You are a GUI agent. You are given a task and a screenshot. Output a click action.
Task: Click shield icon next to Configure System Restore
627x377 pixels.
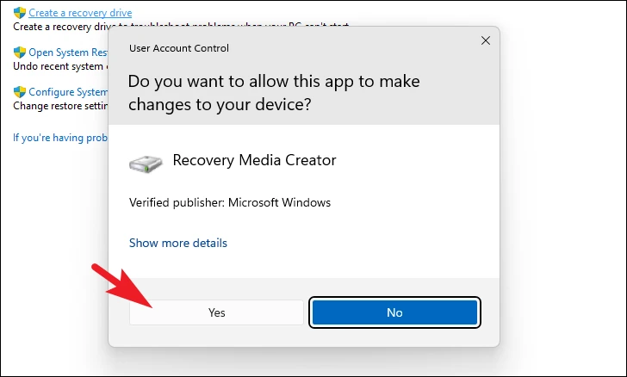pos(20,92)
